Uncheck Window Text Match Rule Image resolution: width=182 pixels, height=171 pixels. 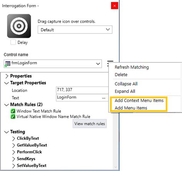13,111
